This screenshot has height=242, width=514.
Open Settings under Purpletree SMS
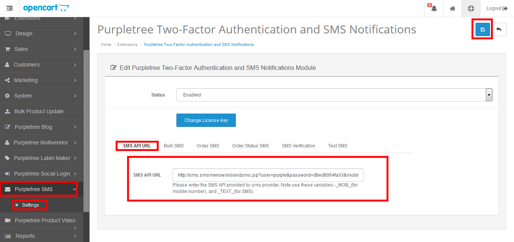pyautogui.click(x=30, y=205)
